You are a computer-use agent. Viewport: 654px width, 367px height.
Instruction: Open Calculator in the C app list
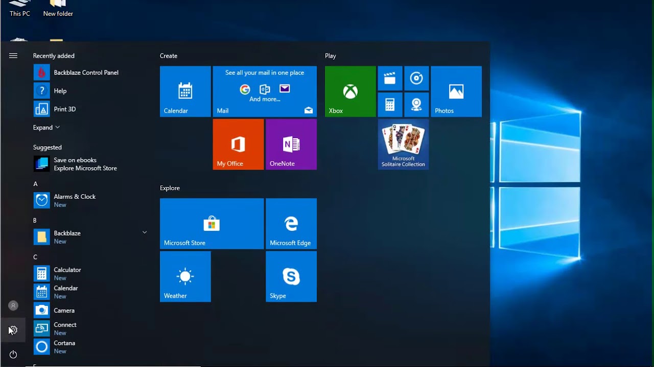coord(90,274)
